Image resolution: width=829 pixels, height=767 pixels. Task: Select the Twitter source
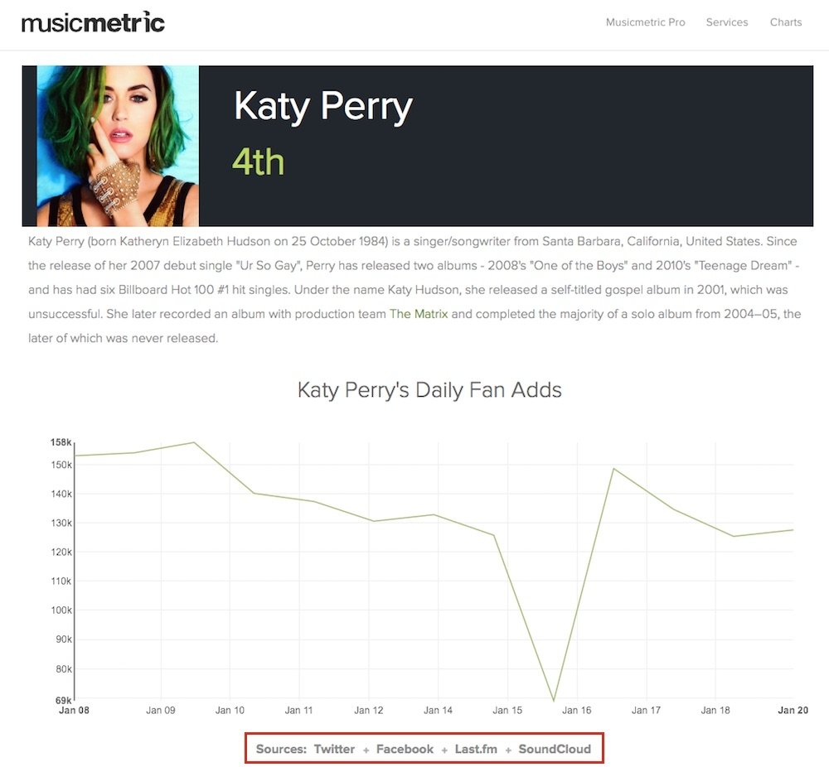click(334, 749)
